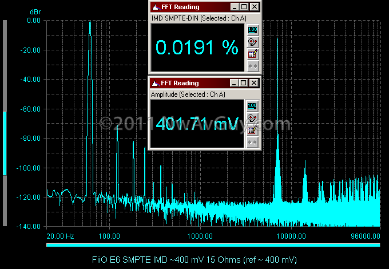This screenshot has width=389, height=269.
Task: Click the target/probe icon in IMD SMPTE-DIN window
Action: 253,42
